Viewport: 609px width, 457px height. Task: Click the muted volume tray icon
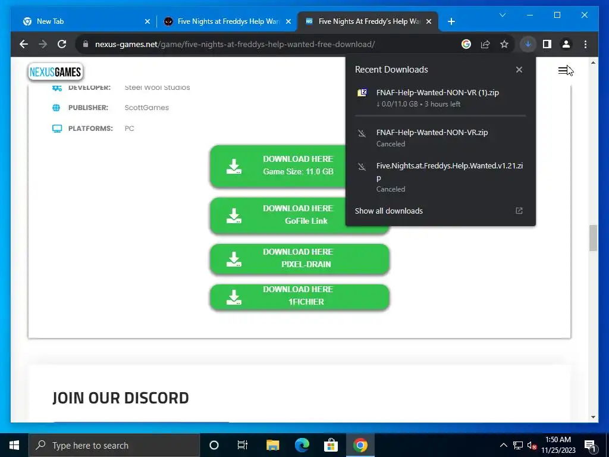(532, 445)
